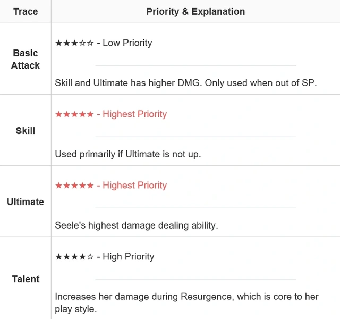Image resolution: width=340 pixels, height=319 pixels.
Task: Select the Skill row label
Action: click(25, 131)
